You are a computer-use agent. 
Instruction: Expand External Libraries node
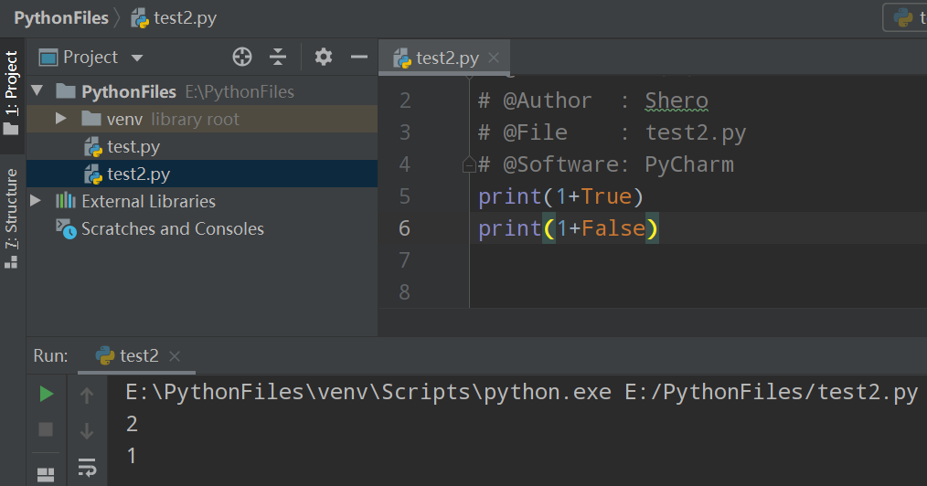(x=36, y=201)
